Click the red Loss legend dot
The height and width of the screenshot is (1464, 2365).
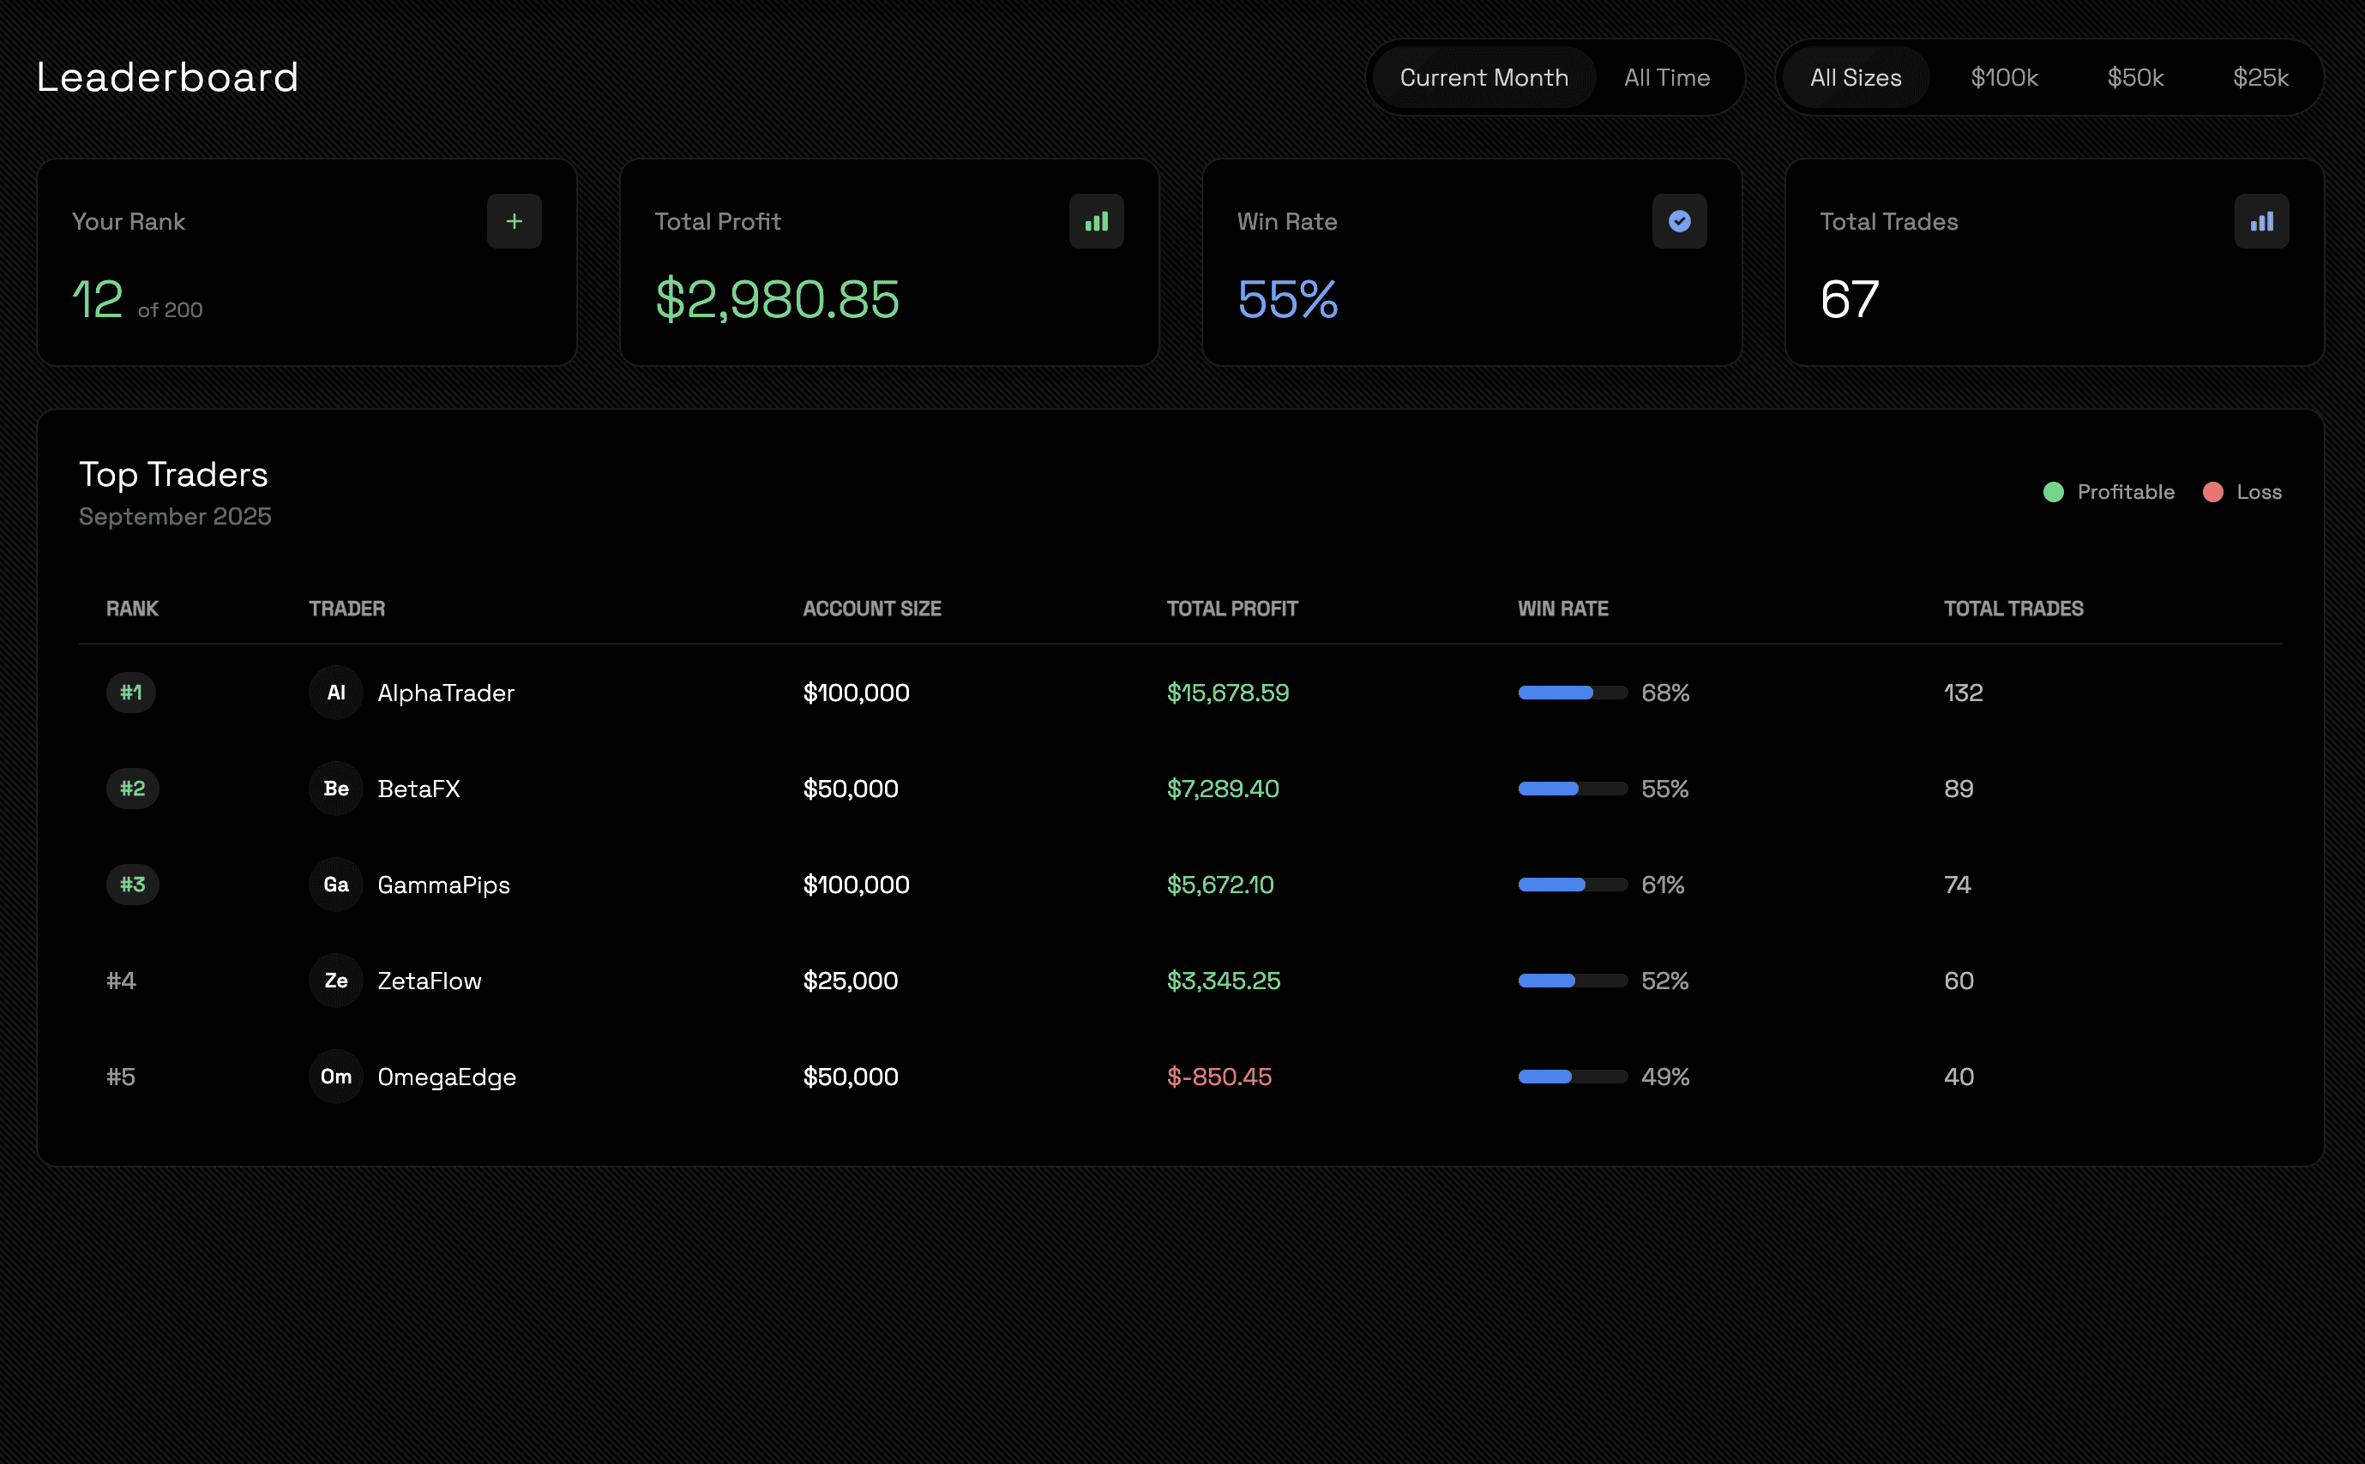tap(2213, 492)
